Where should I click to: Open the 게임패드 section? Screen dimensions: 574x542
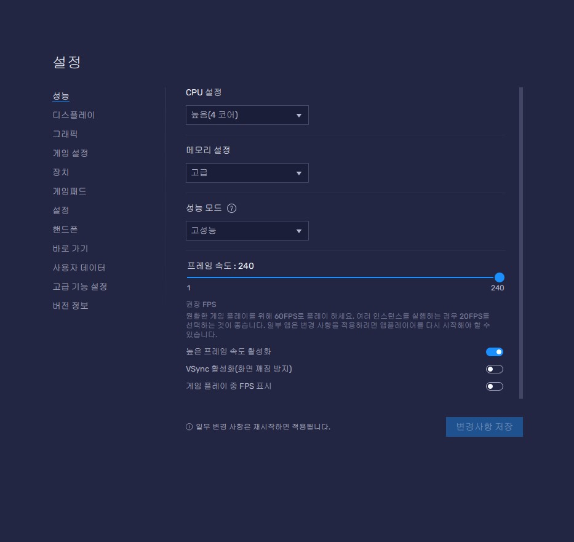tap(70, 191)
